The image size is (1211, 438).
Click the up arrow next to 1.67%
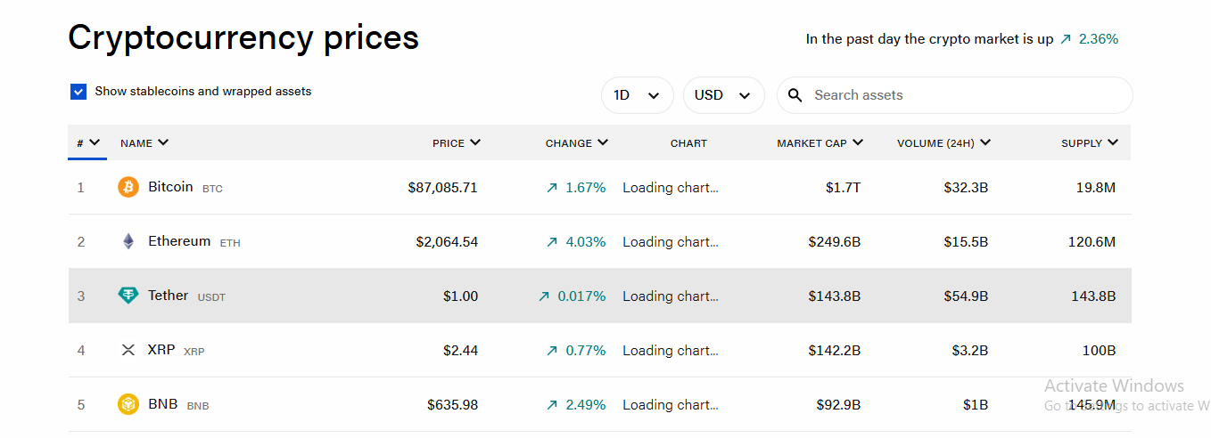click(x=552, y=188)
